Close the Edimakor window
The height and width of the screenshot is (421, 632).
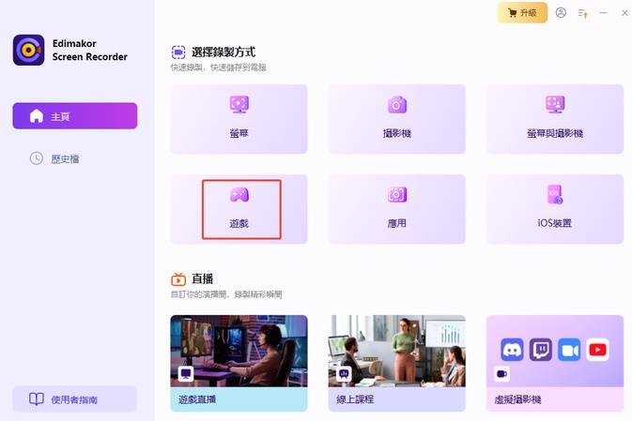click(x=624, y=13)
